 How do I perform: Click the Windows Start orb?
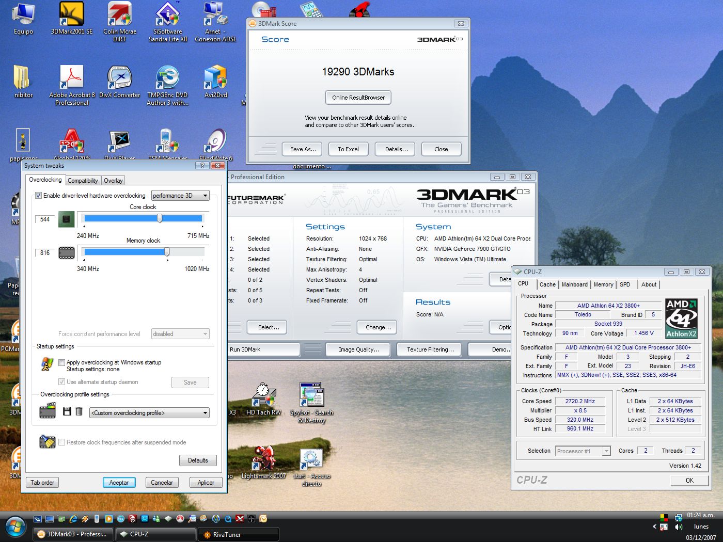point(15,527)
